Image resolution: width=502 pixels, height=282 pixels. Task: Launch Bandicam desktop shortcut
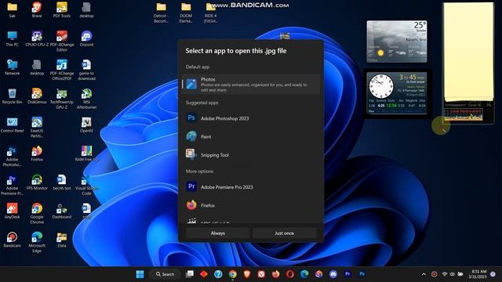tap(13, 240)
